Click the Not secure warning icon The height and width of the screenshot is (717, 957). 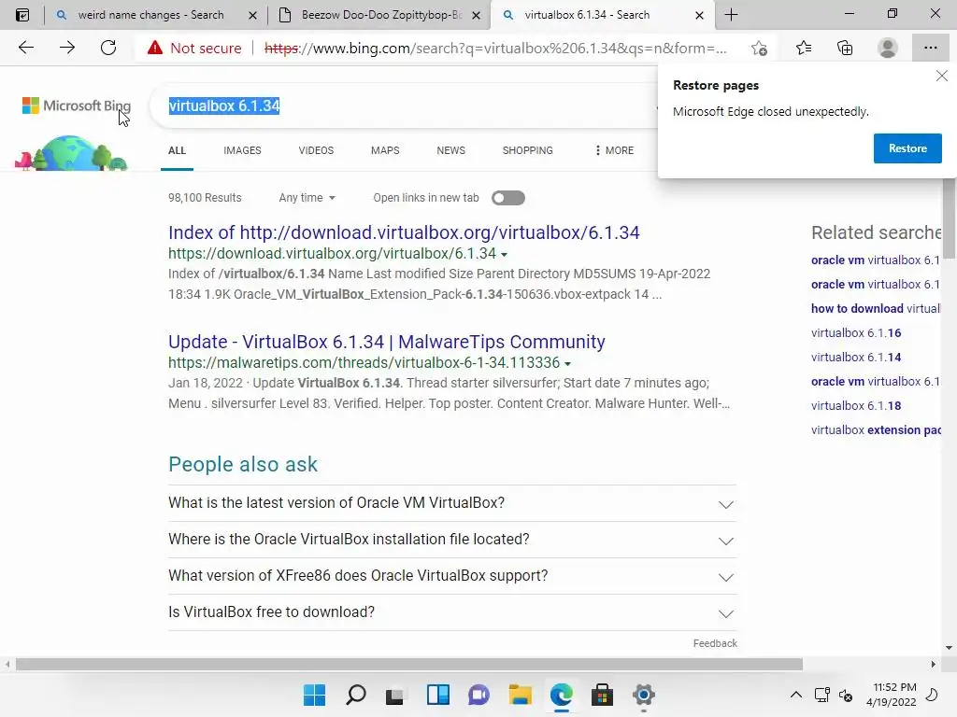(155, 48)
